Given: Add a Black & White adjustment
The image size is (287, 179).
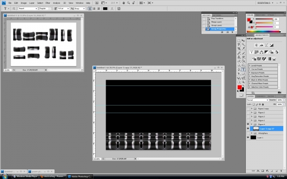Looking at the screenshot, I should pyautogui.click(x=266, y=52).
